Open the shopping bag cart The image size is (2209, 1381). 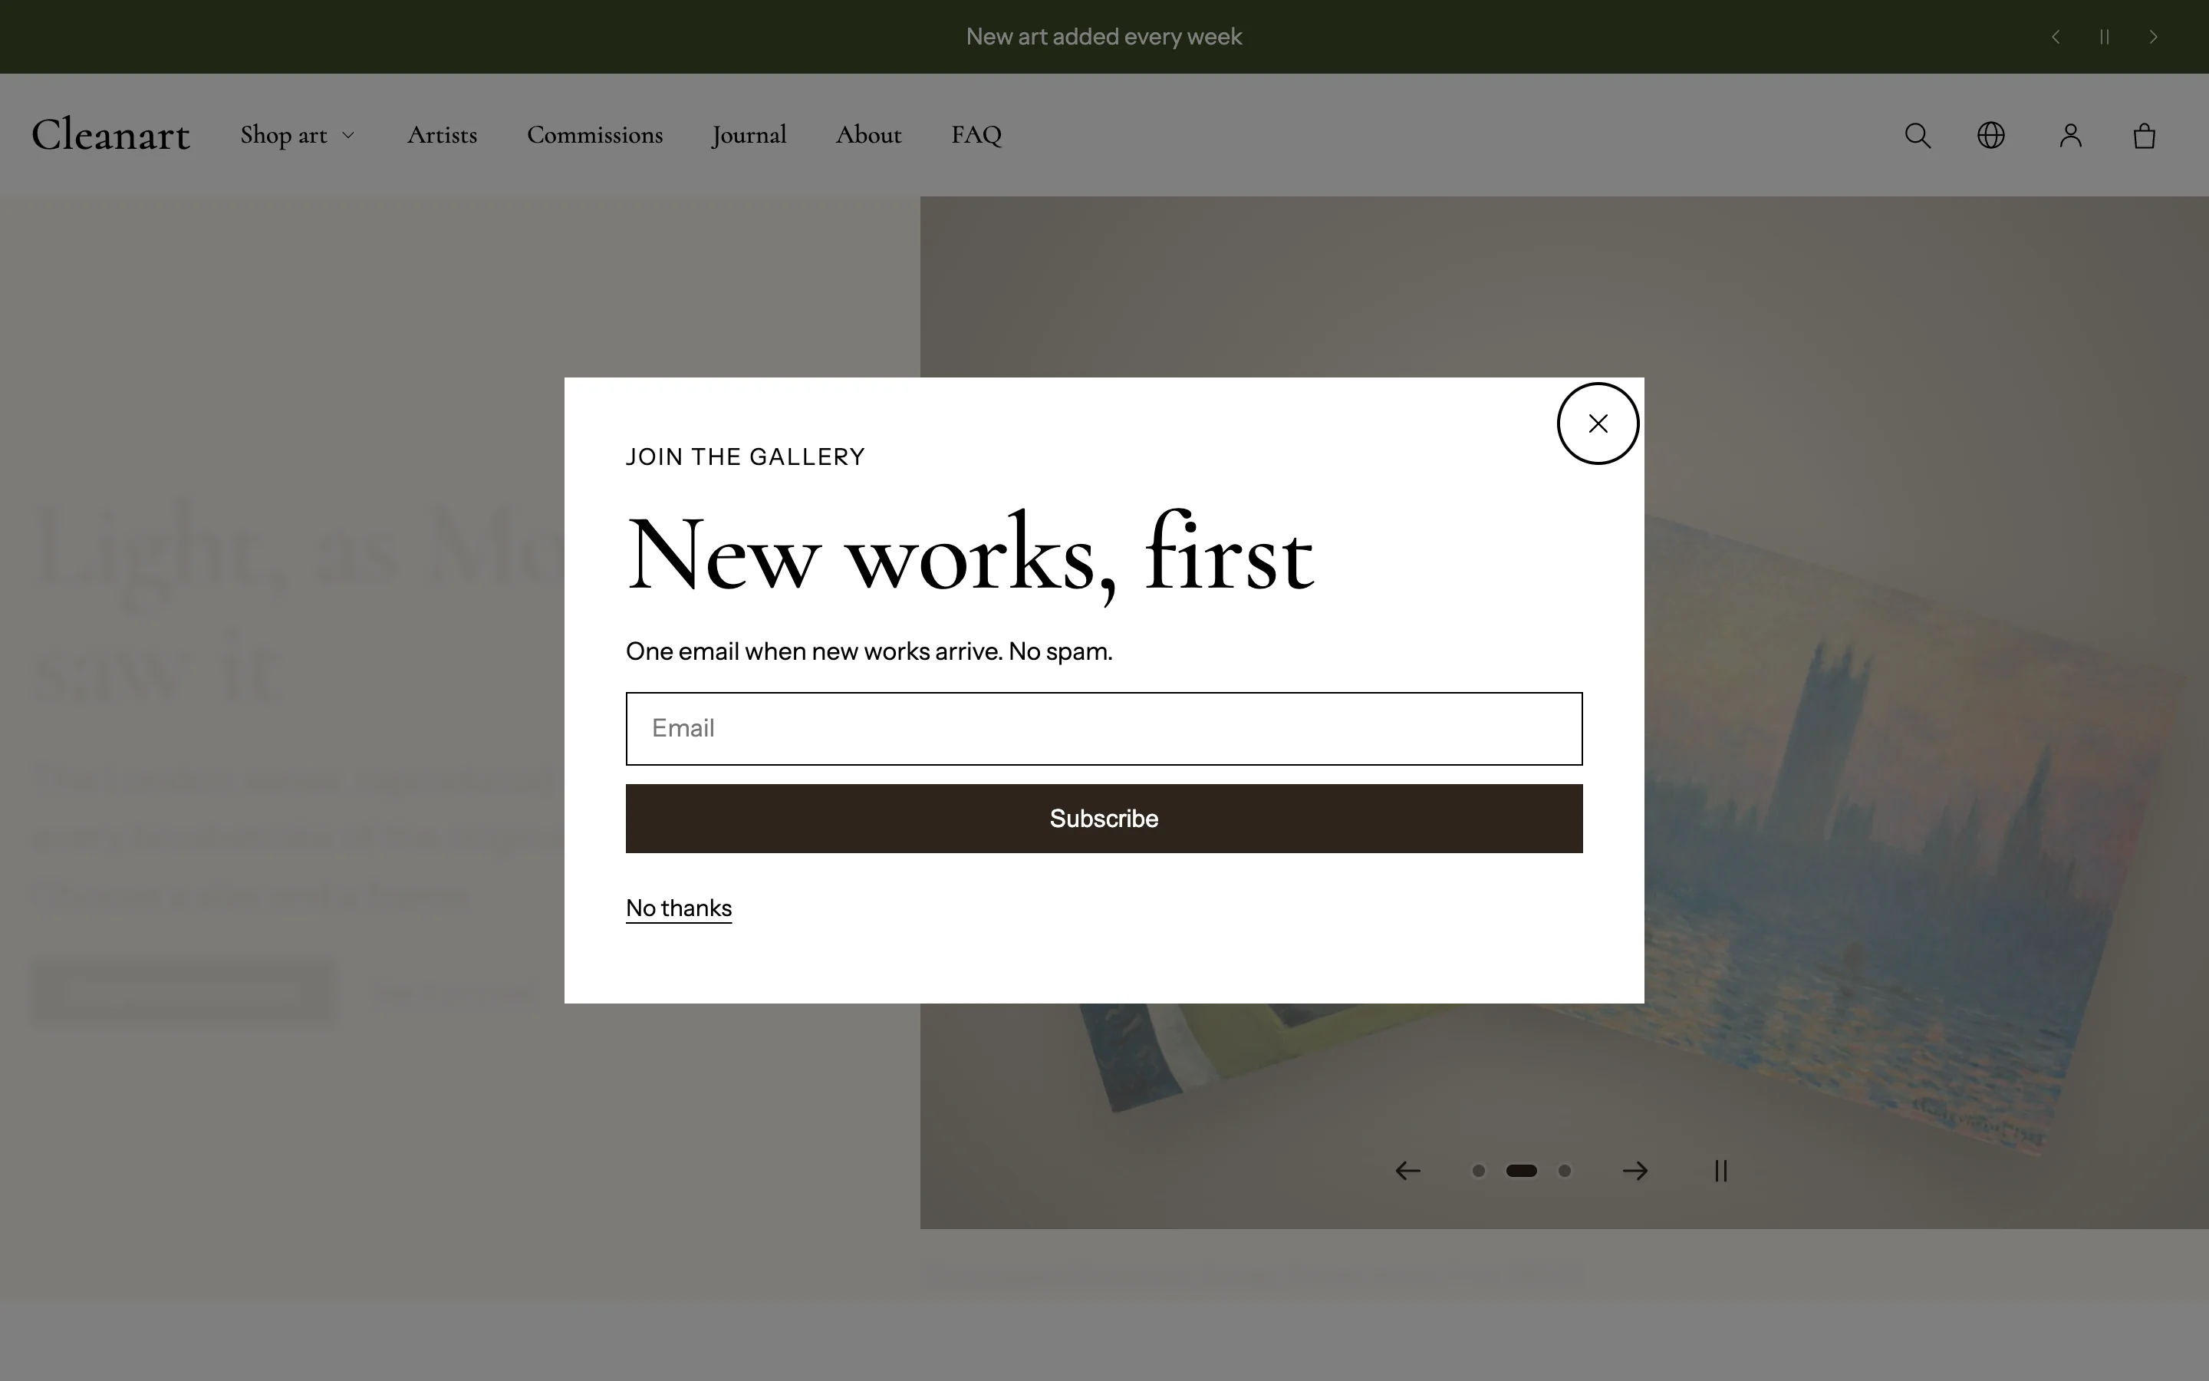pyautogui.click(x=2145, y=136)
